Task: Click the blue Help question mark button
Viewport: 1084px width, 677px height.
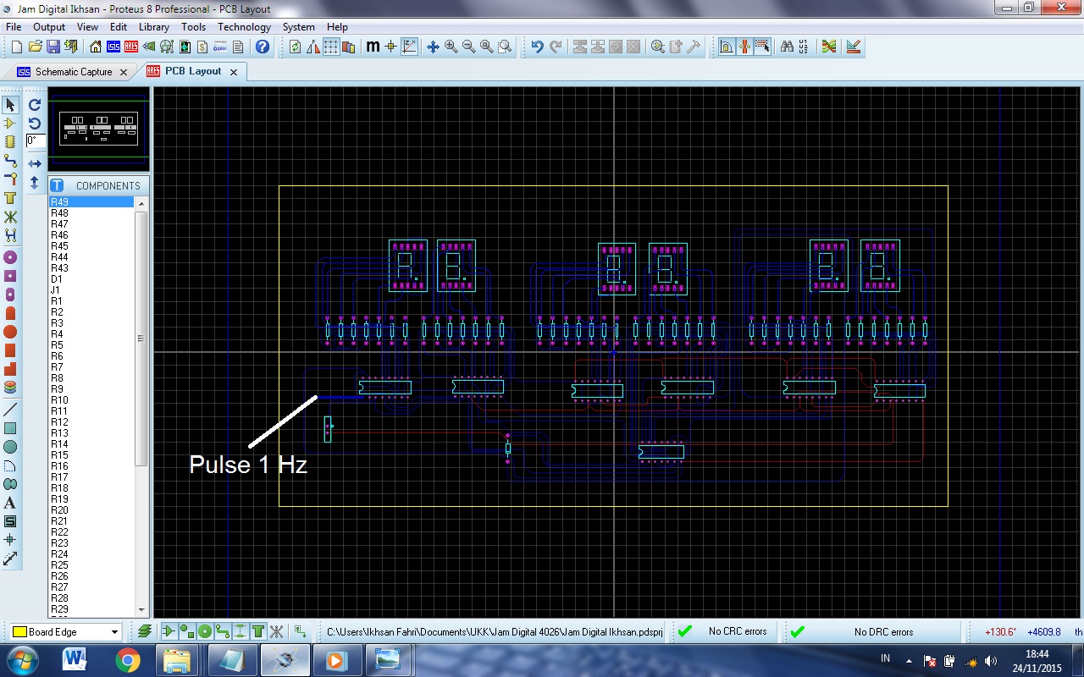Action: coord(262,47)
